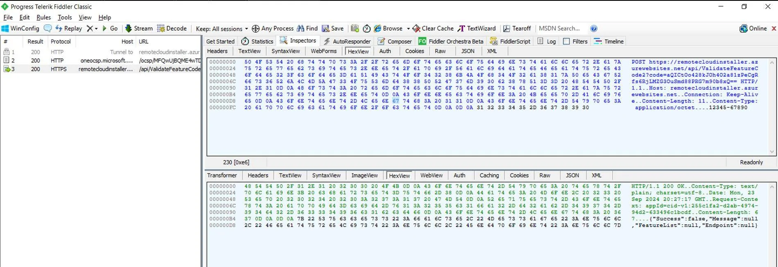
Task: Click the camera screenshot icon
Action: pos(355,28)
